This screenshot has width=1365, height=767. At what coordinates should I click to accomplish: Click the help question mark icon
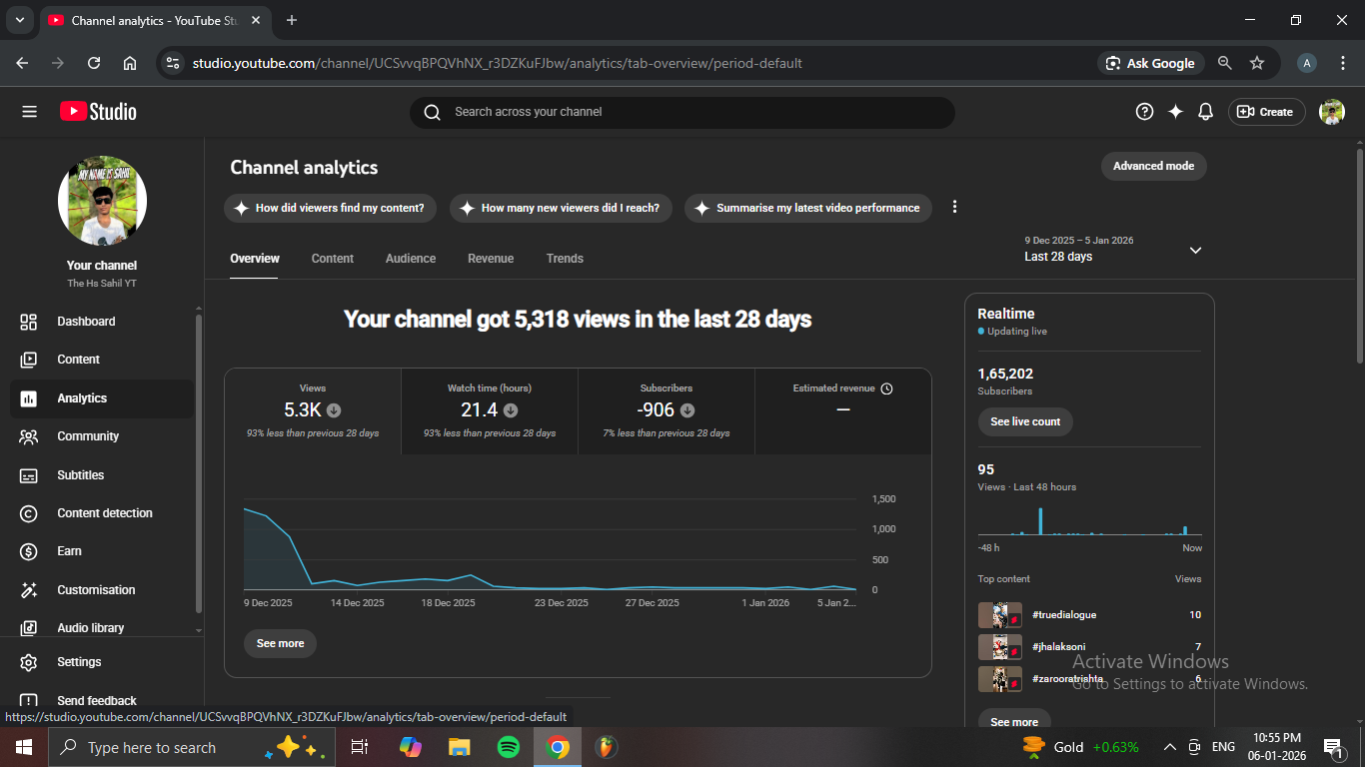1145,112
